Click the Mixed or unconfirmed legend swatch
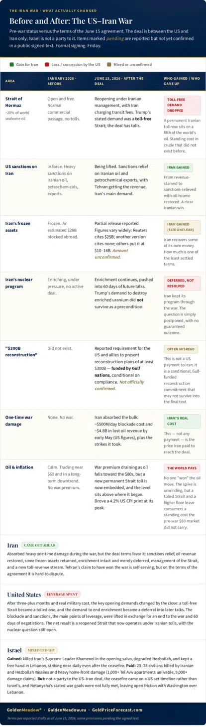The image size is (206, 727). [109, 64]
